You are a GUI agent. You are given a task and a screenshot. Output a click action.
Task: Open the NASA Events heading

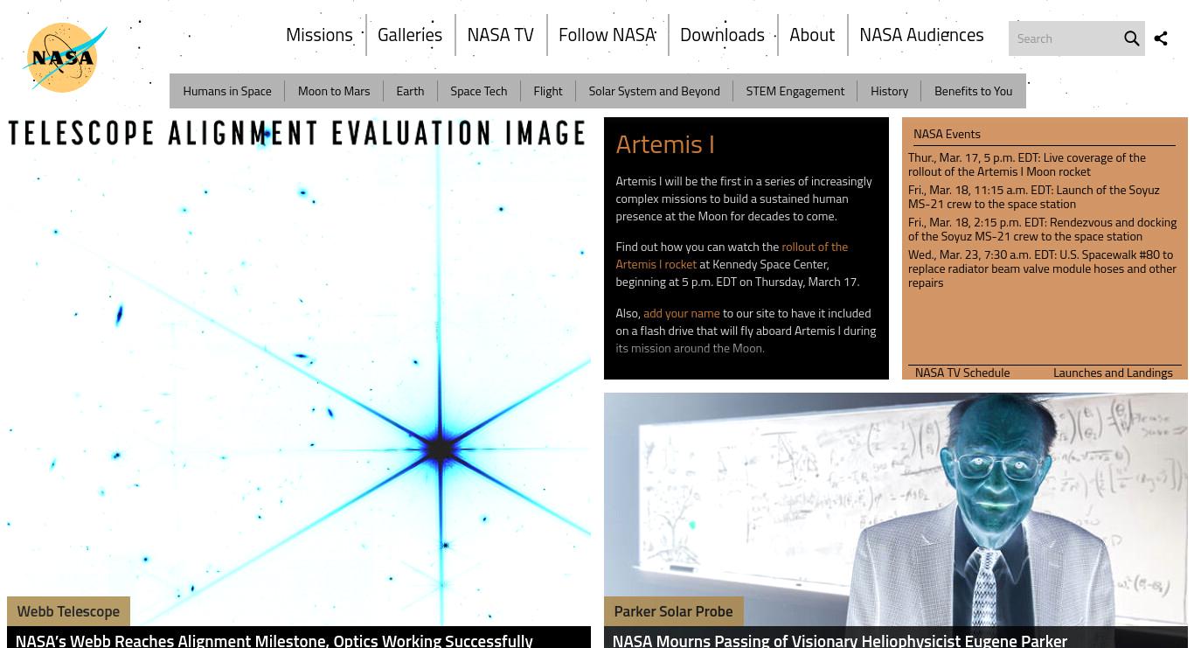tap(947, 134)
